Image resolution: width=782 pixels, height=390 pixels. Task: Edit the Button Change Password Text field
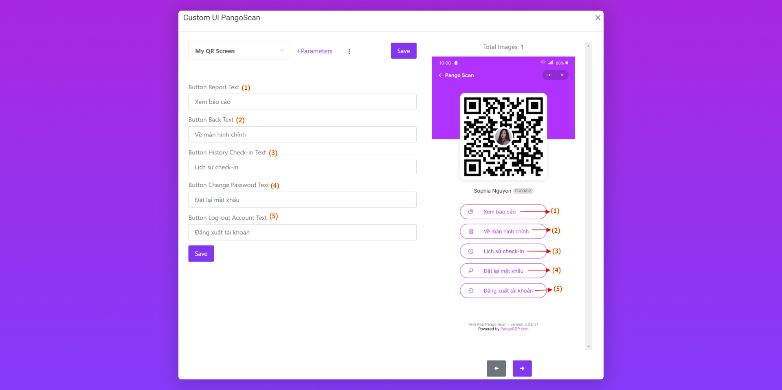pyautogui.click(x=302, y=200)
